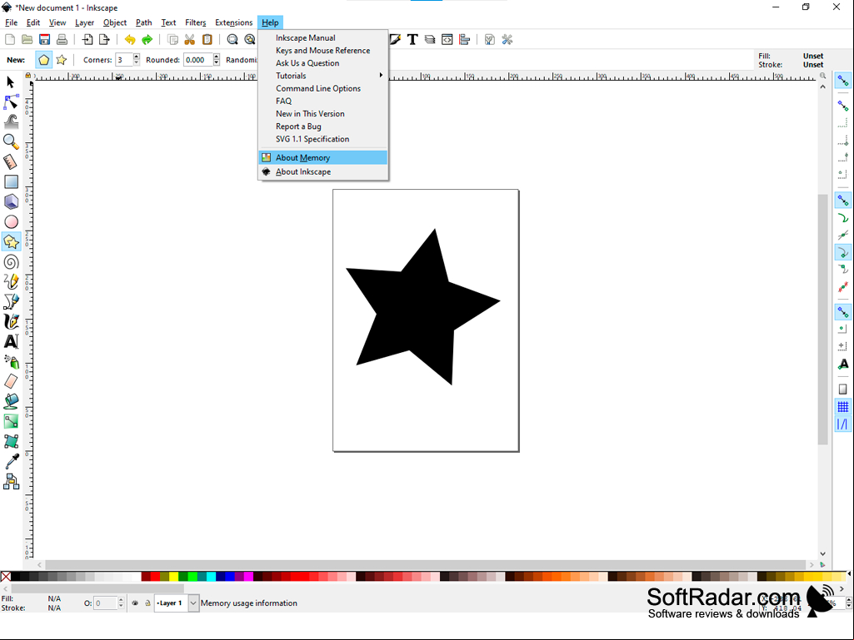Select the Connector diagram tool
Screen dimensions: 854x640
pos(11,482)
